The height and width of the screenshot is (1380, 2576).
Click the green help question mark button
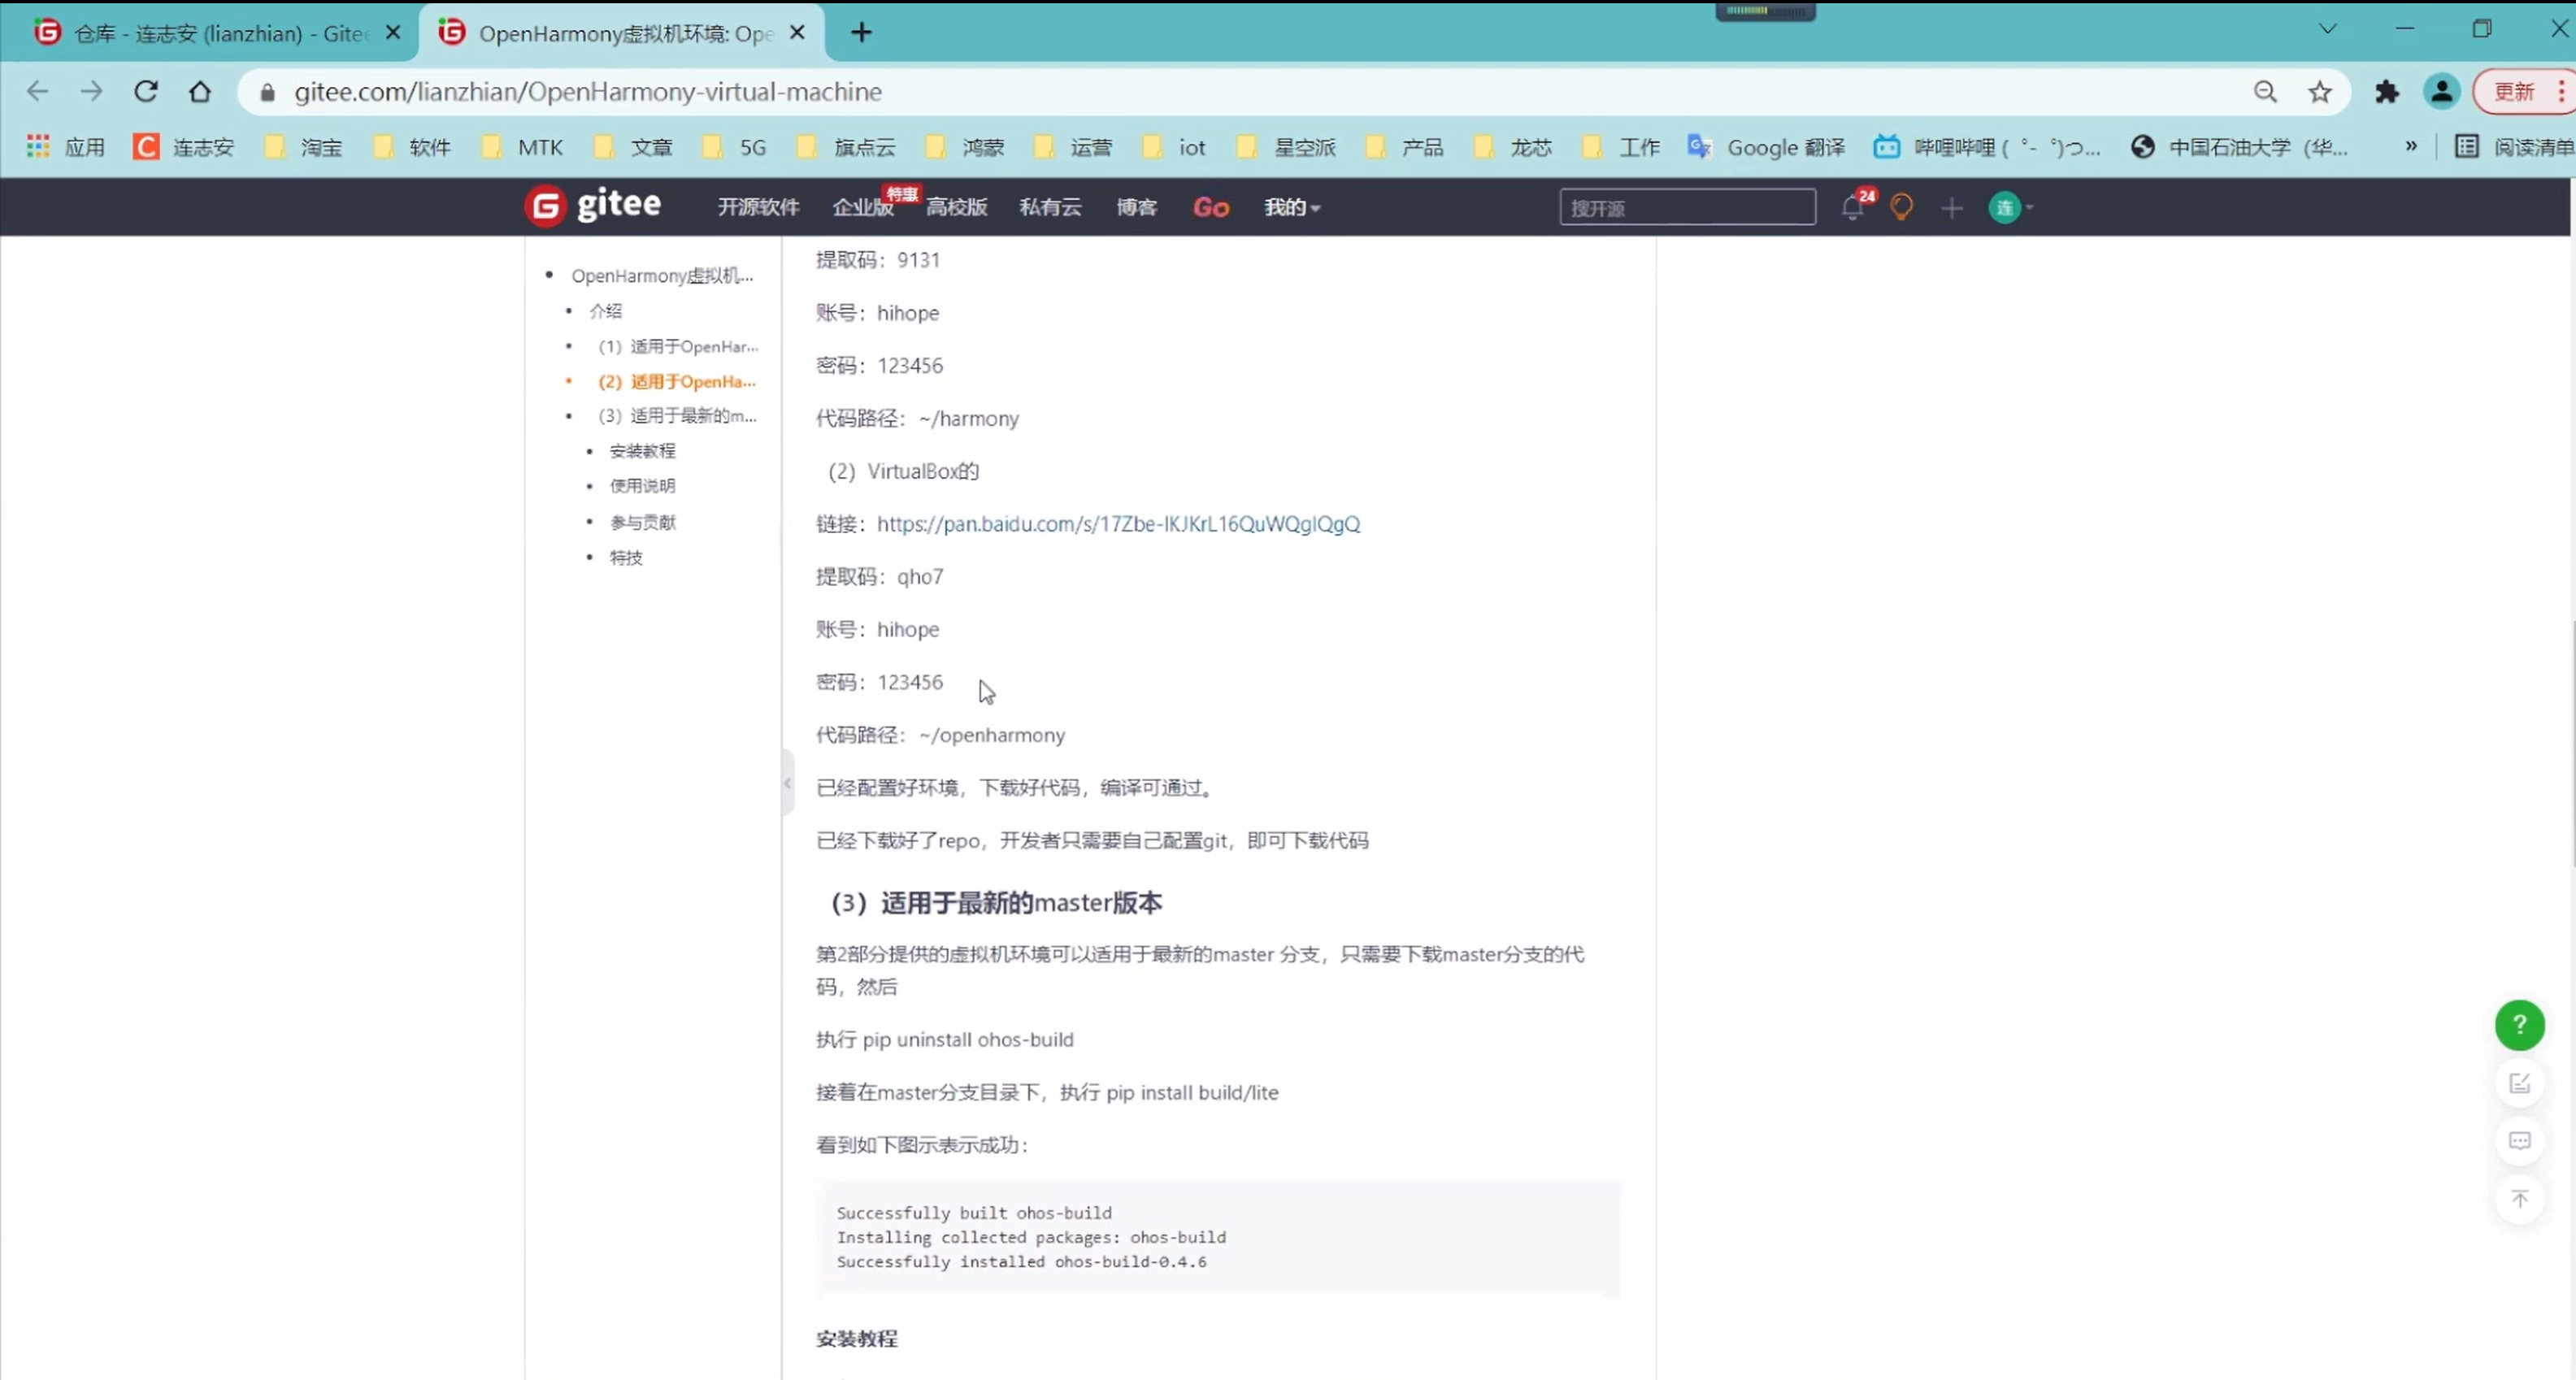2519,1024
